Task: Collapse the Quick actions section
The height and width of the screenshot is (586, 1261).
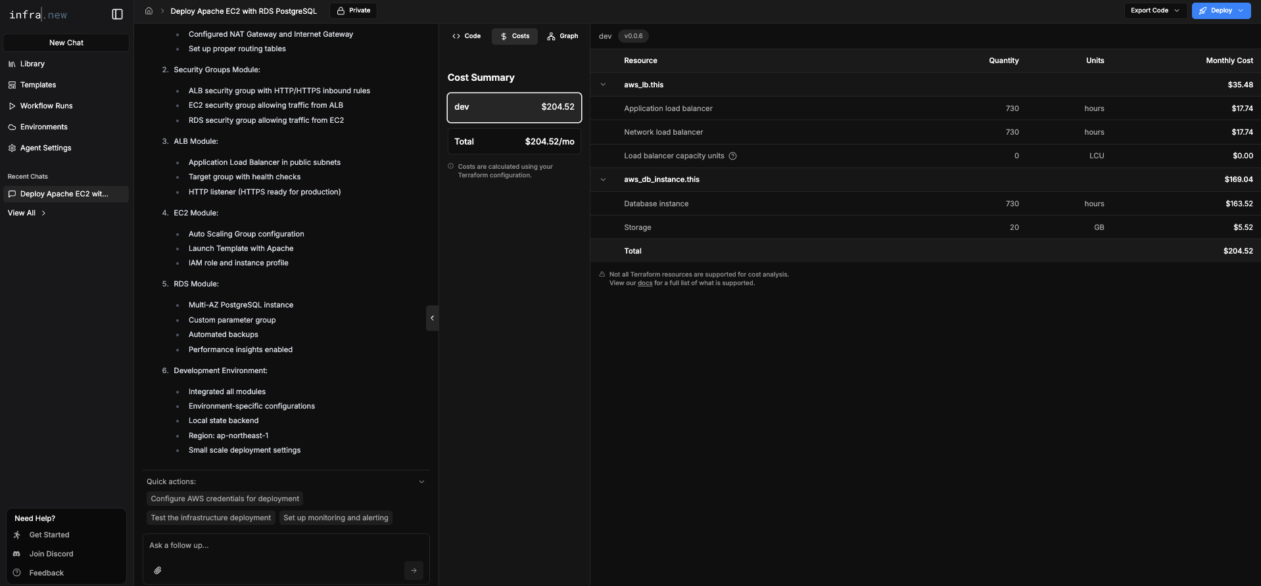Action: [x=421, y=482]
